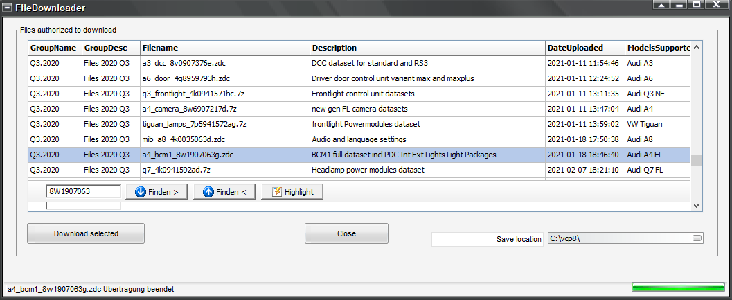Open the save location browse button
The height and width of the screenshot is (300, 732).
click(697, 238)
